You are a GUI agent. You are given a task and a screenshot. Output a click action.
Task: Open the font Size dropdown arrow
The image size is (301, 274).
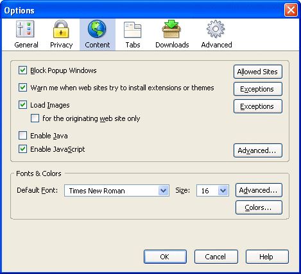(223, 190)
